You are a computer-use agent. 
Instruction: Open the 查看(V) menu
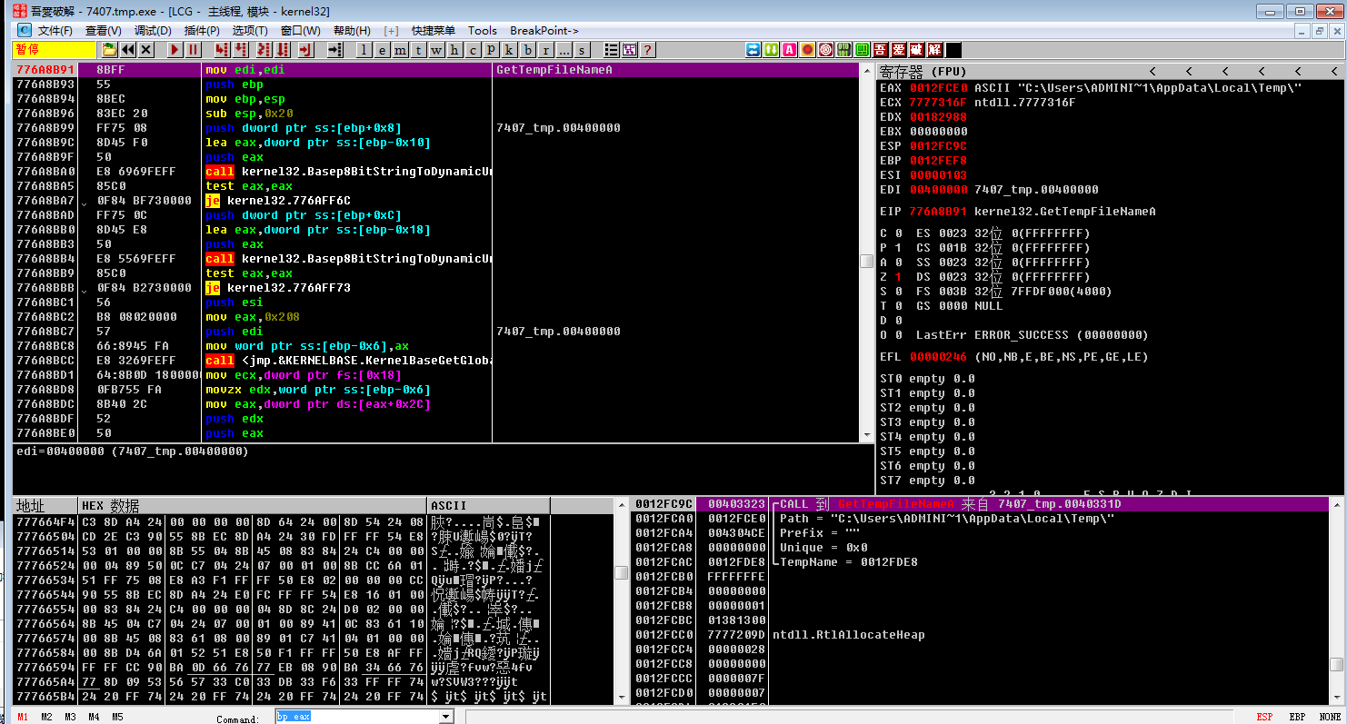click(x=103, y=31)
